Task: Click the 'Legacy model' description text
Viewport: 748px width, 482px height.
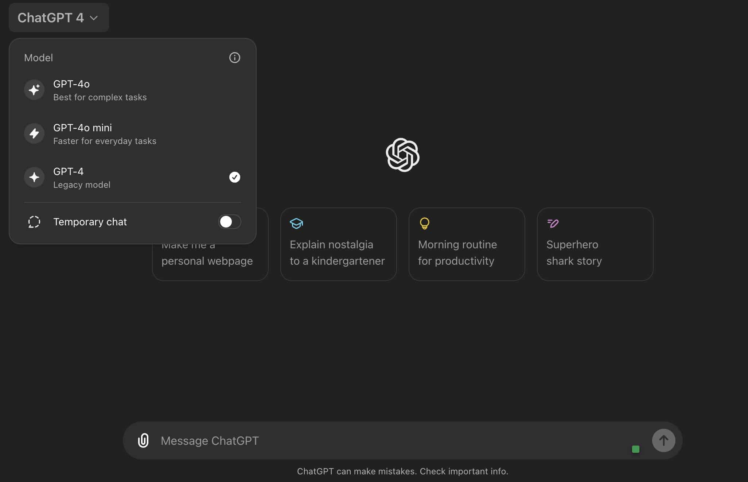Action: tap(82, 185)
